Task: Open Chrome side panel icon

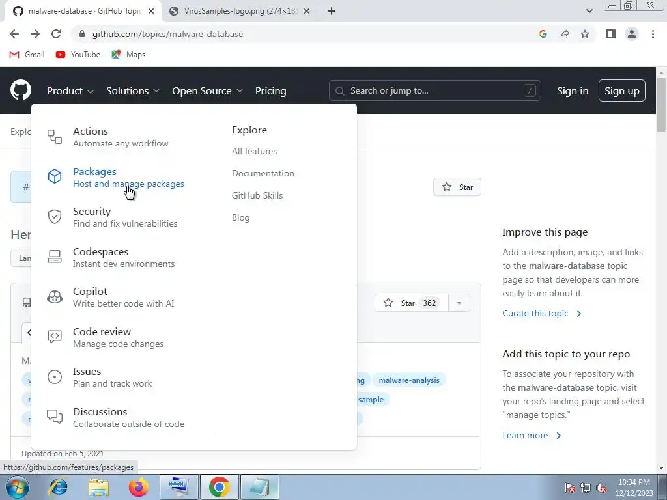Action: click(x=611, y=34)
